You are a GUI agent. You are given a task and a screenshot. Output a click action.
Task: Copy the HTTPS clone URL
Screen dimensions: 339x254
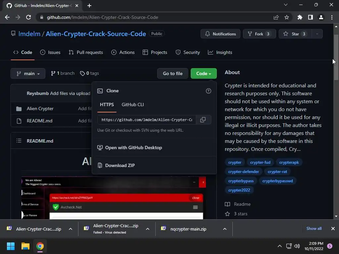(x=203, y=120)
